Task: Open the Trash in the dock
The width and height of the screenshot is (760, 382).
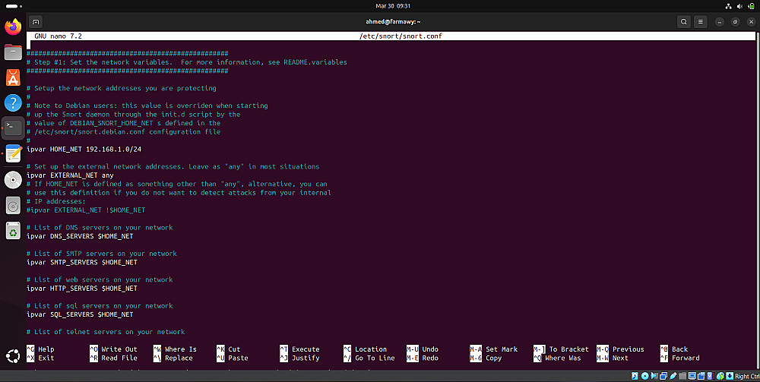Action: coord(13,231)
